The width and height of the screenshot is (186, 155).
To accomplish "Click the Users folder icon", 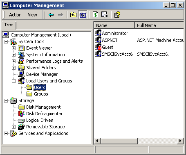I will [x=29, y=87].
